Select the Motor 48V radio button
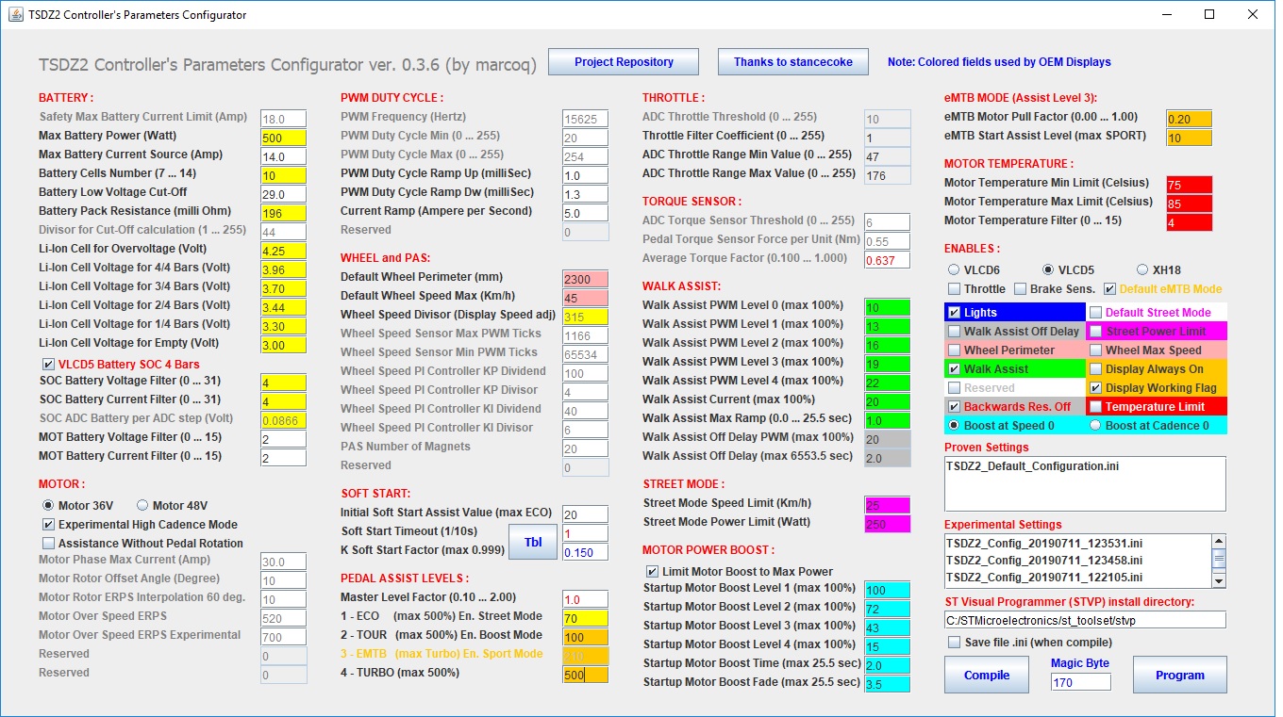Image resolution: width=1283 pixels, height=717 pixels. (x=143, y=505)
